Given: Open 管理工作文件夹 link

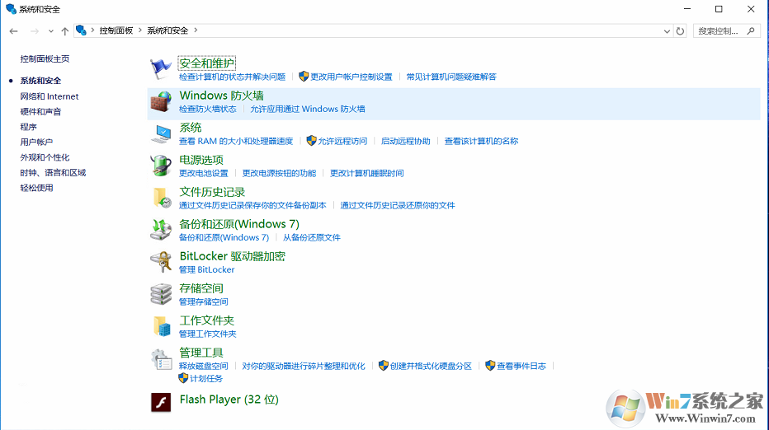Looking at the screenshot, I should pos(207,334).
